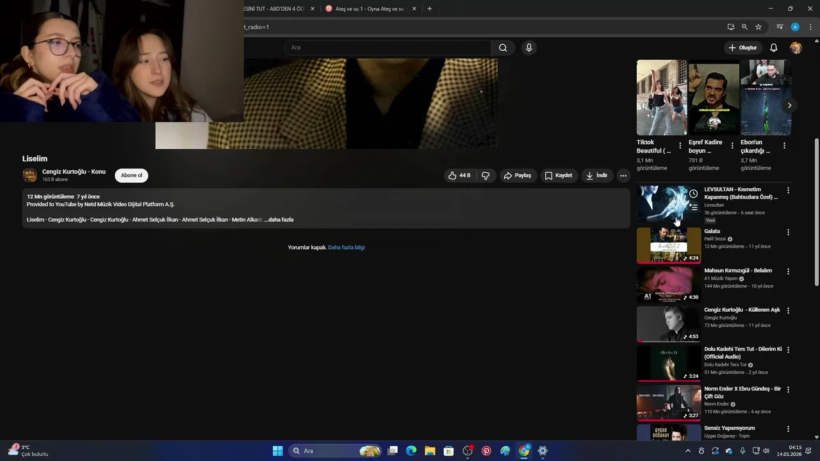Open Galata video thumbnail
This screenshot has width=820, height=461.
[x=669, y=245]
